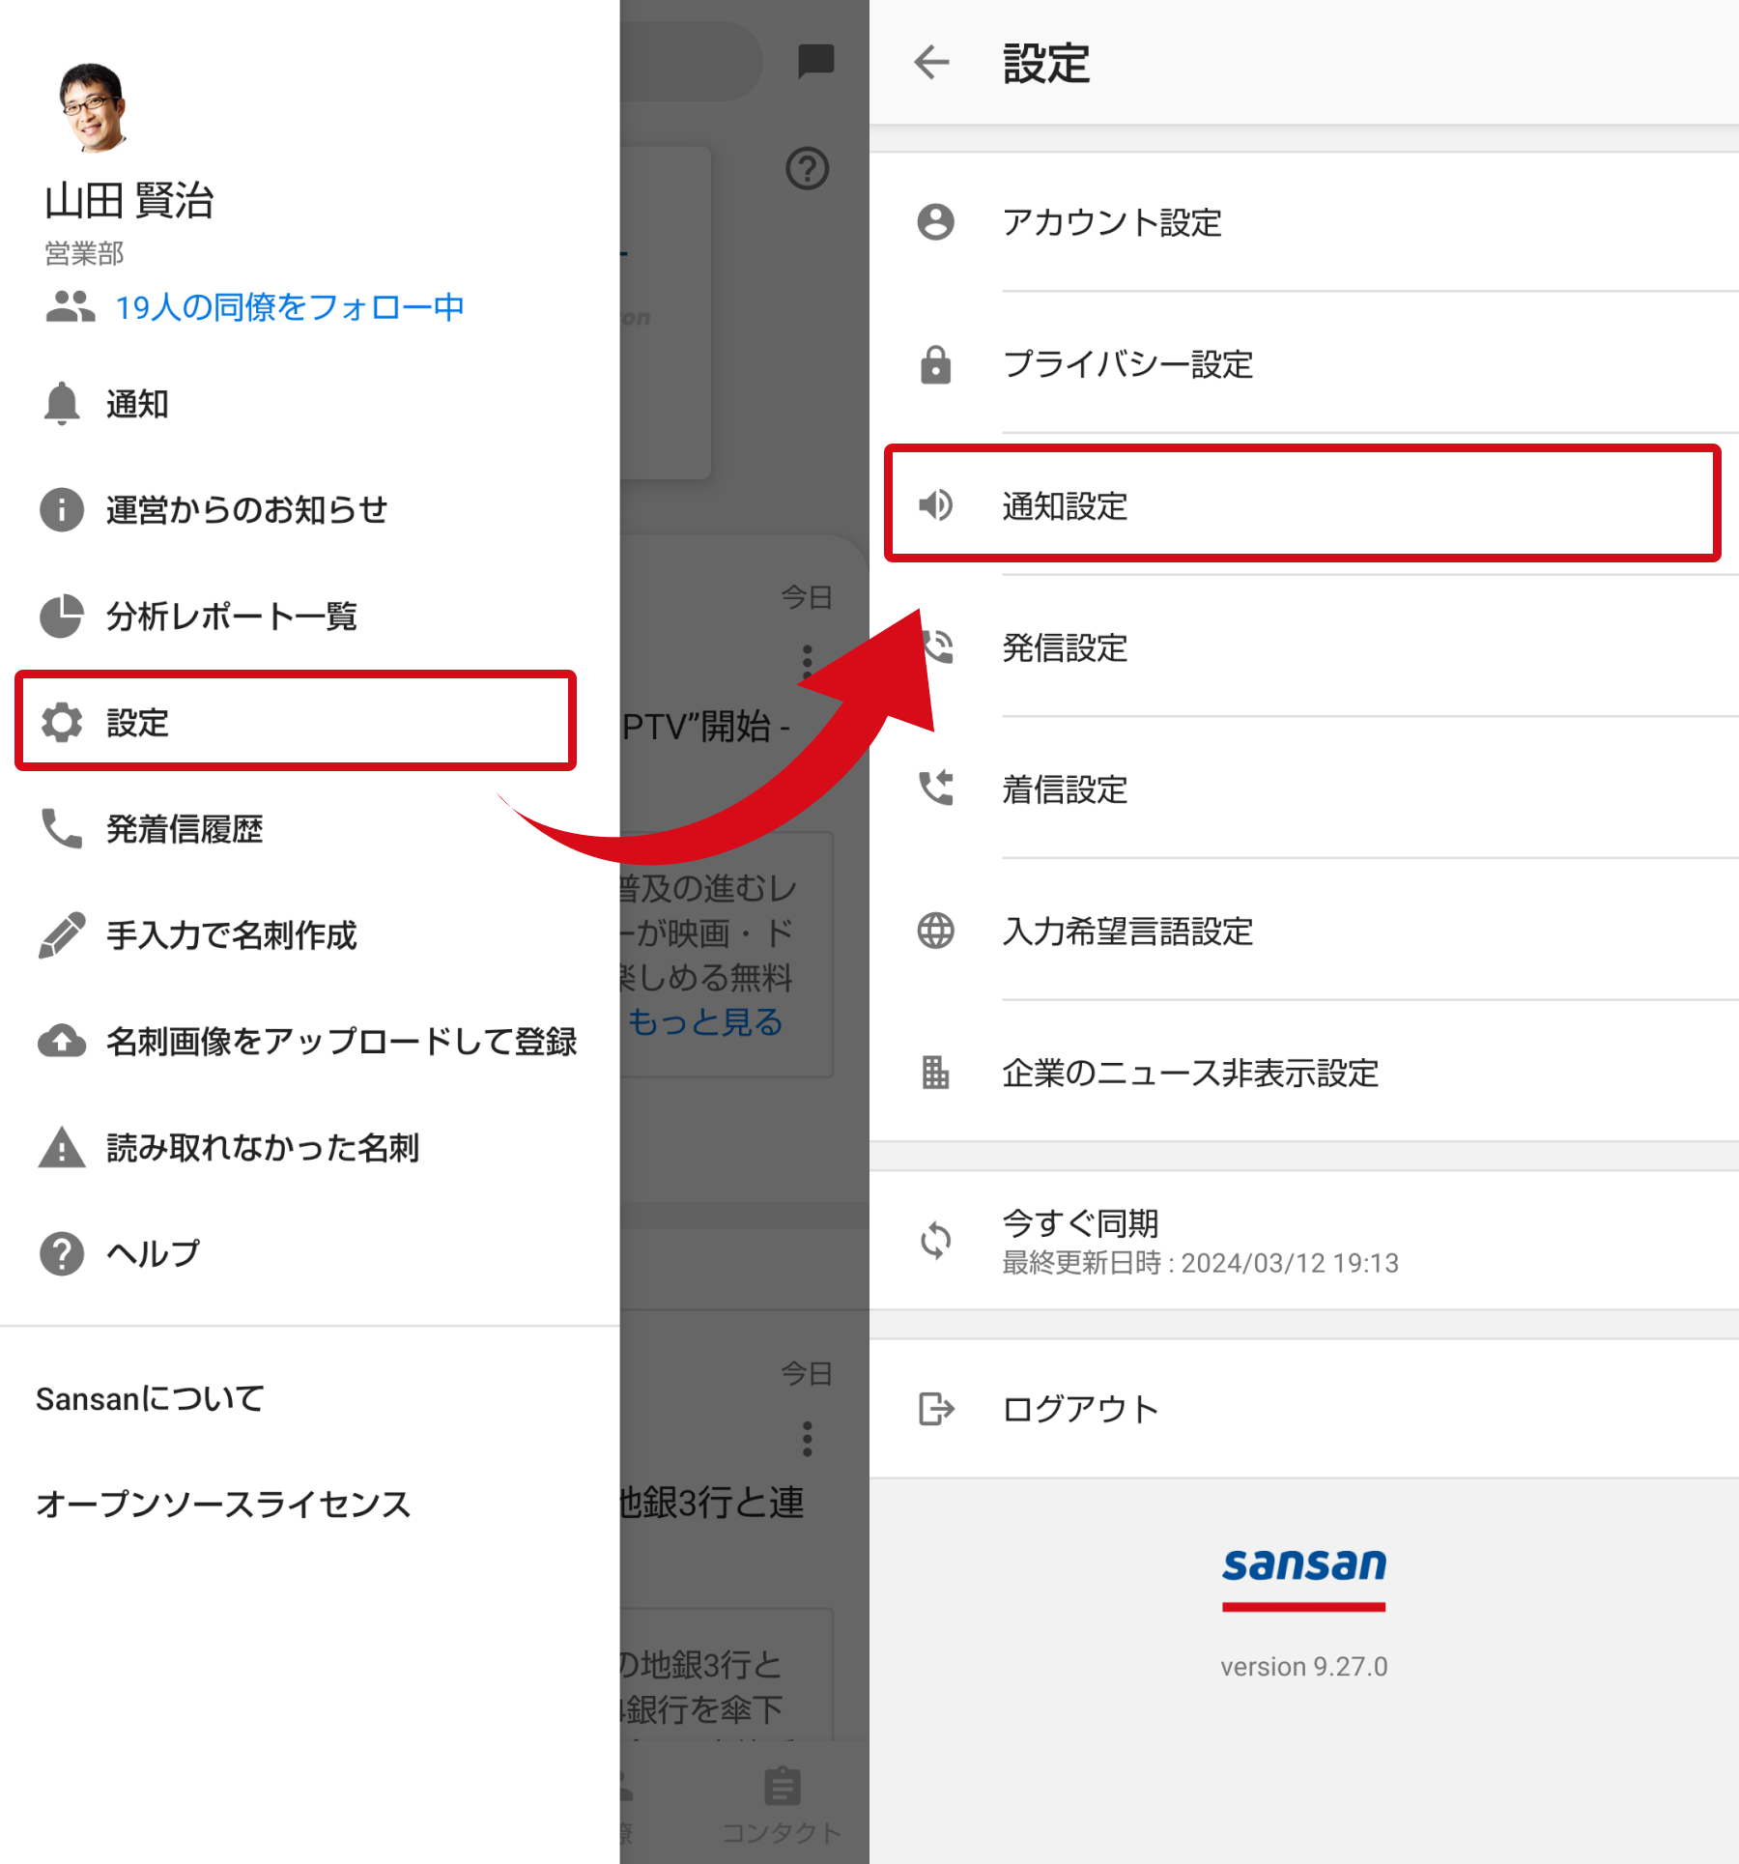Screen dimensions: 1739x1864
Task: Tap the three-dot menu under the second 今日
Action: coord(808,1439)
